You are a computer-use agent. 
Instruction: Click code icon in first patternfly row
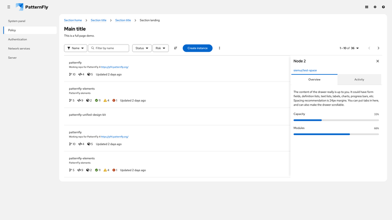(x=80, y=74)
